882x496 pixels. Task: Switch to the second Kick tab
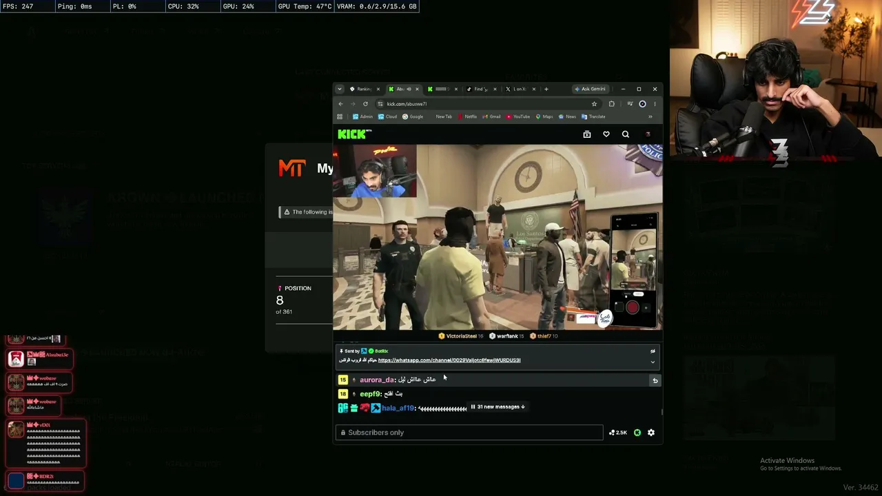tap(442, 89)
